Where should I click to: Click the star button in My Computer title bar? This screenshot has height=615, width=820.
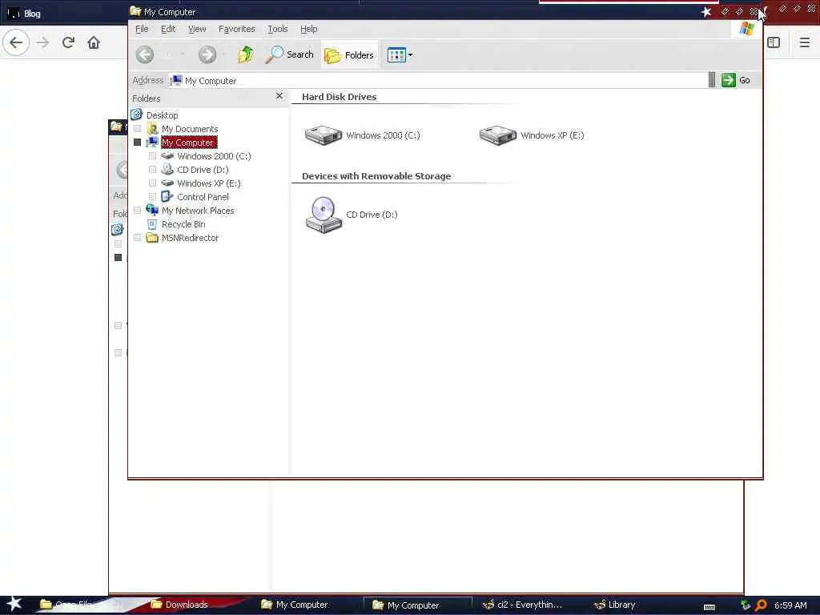click(706, 11)
